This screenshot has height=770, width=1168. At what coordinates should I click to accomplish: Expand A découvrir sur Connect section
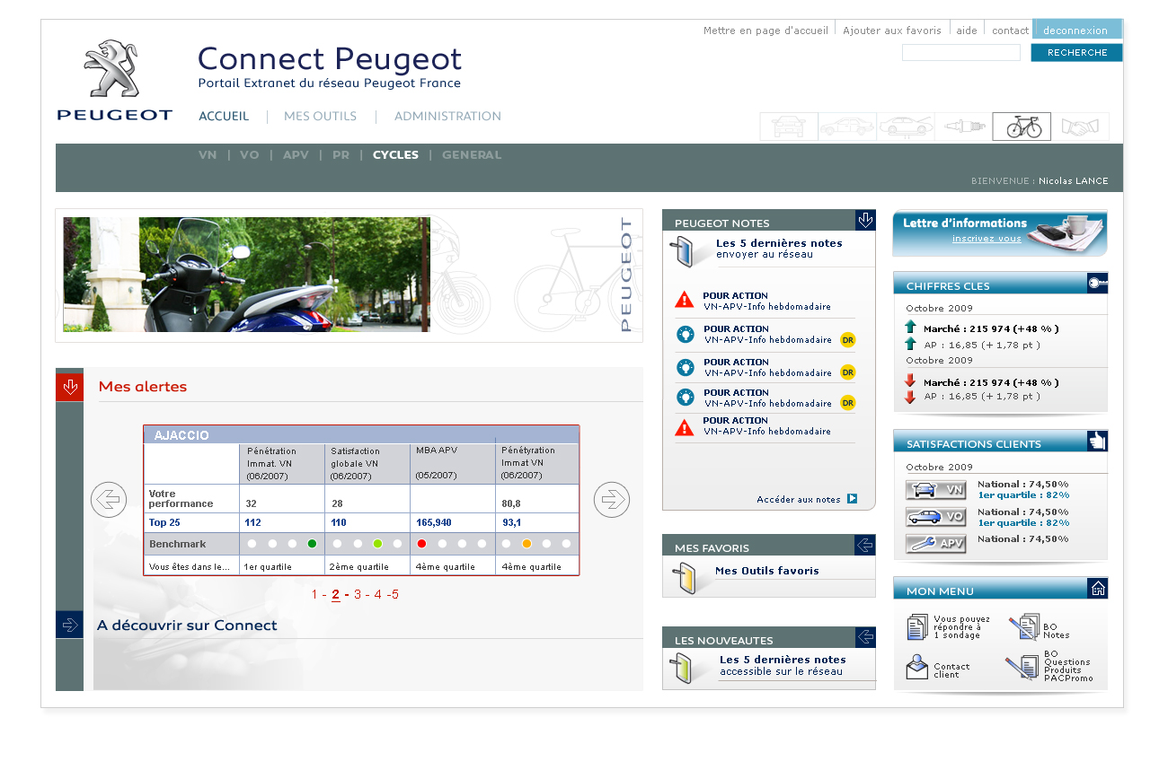(69, 625)
